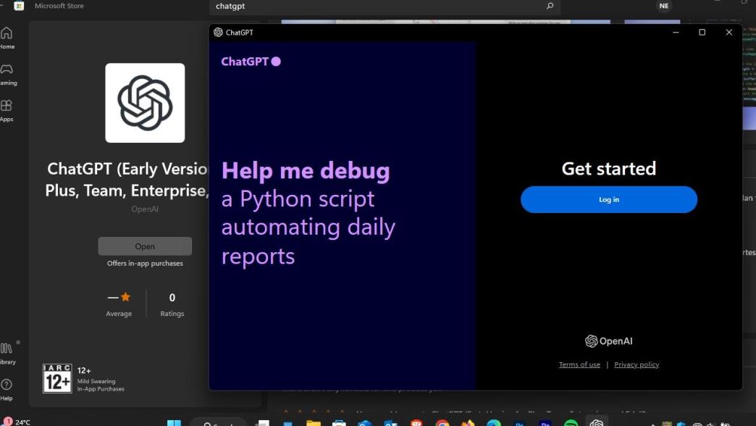This screenshot has height=426, width=756.
Task: Click the blue Log in button
Action: point(609,199)
